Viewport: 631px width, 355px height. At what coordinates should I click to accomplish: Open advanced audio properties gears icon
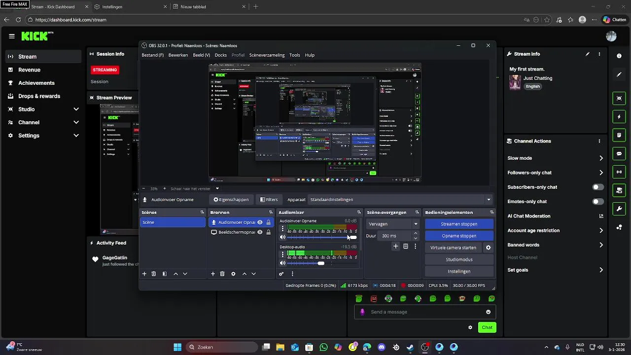tap(281, 274)
